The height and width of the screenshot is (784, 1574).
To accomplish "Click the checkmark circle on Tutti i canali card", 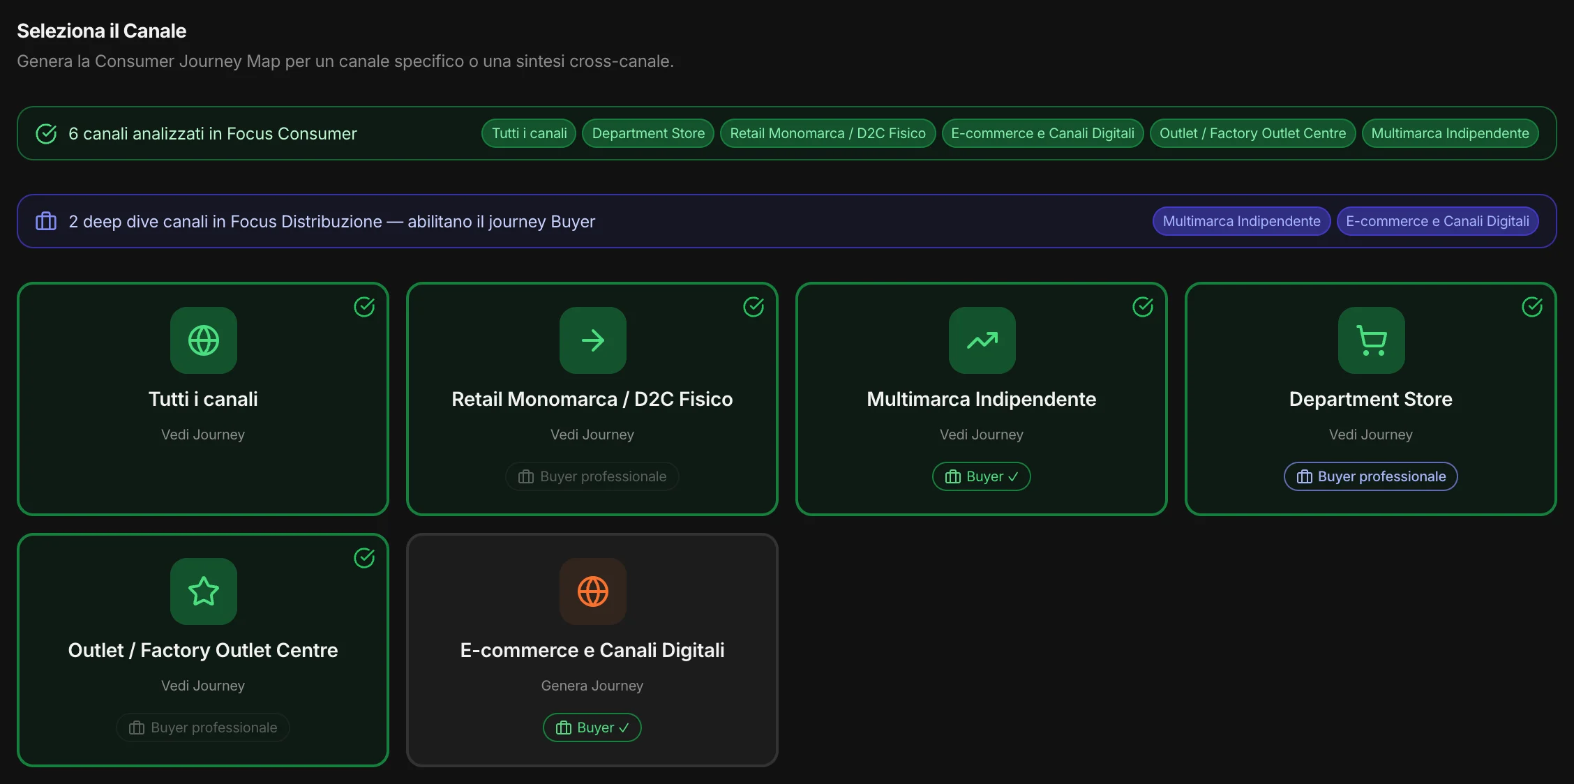I will pyautogui.click(x=364, y=307).
